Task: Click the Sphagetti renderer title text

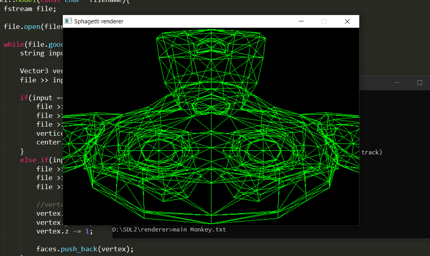Action: [x=99, y=21]
